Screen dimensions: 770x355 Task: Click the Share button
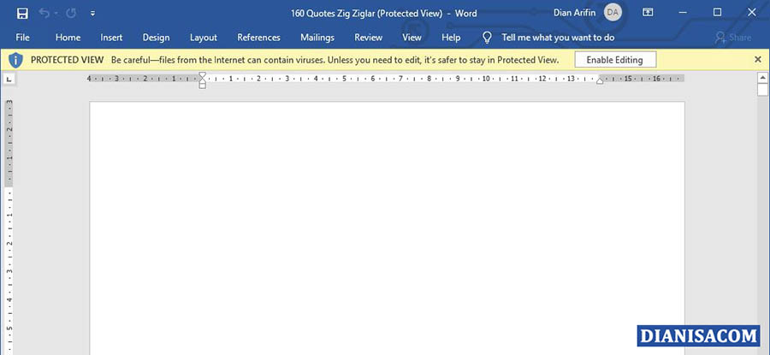pos(733,38)
